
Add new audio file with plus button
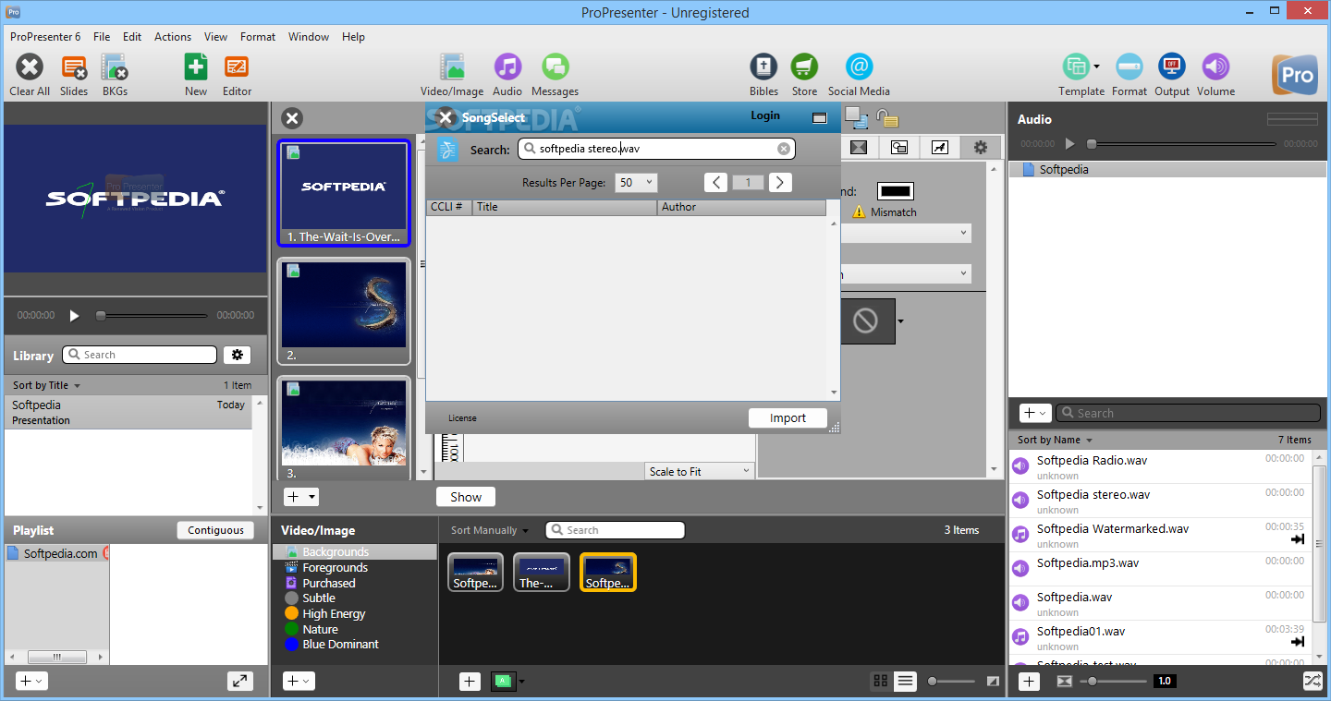click(1029, 681)
